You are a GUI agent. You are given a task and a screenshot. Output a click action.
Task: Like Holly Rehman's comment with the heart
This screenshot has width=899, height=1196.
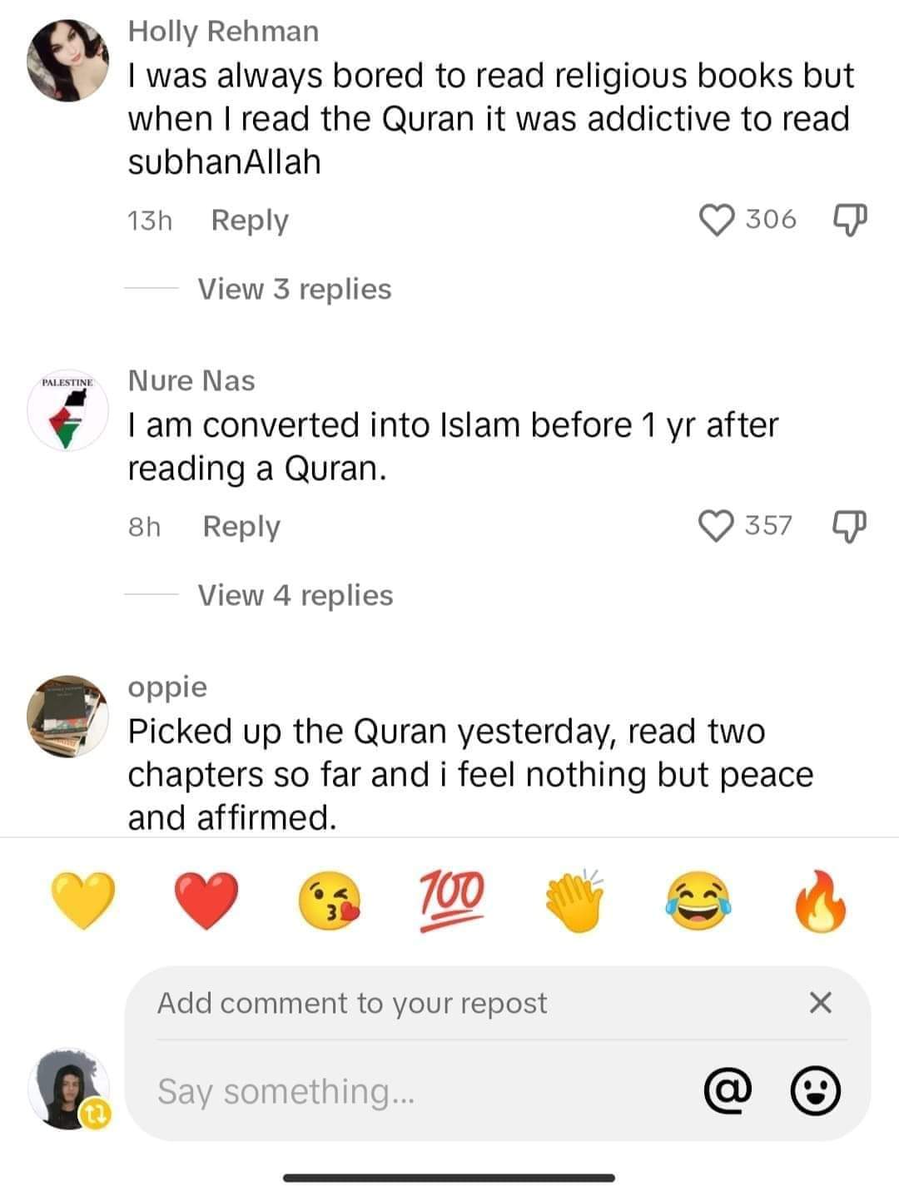717,220
